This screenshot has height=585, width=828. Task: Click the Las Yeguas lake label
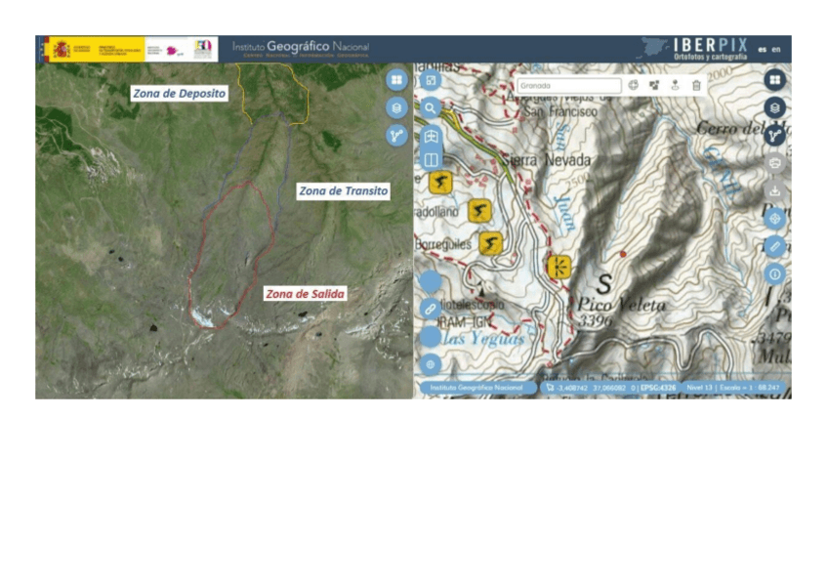pyautogui.click(x=483, y=338)
